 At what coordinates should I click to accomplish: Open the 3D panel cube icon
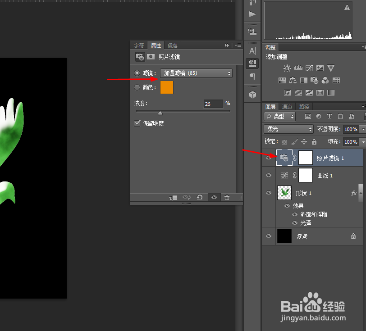tap(252, 95)
